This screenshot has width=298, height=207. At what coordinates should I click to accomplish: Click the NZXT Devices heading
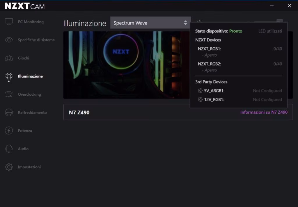pyautogui.click(x=208, y=40)
